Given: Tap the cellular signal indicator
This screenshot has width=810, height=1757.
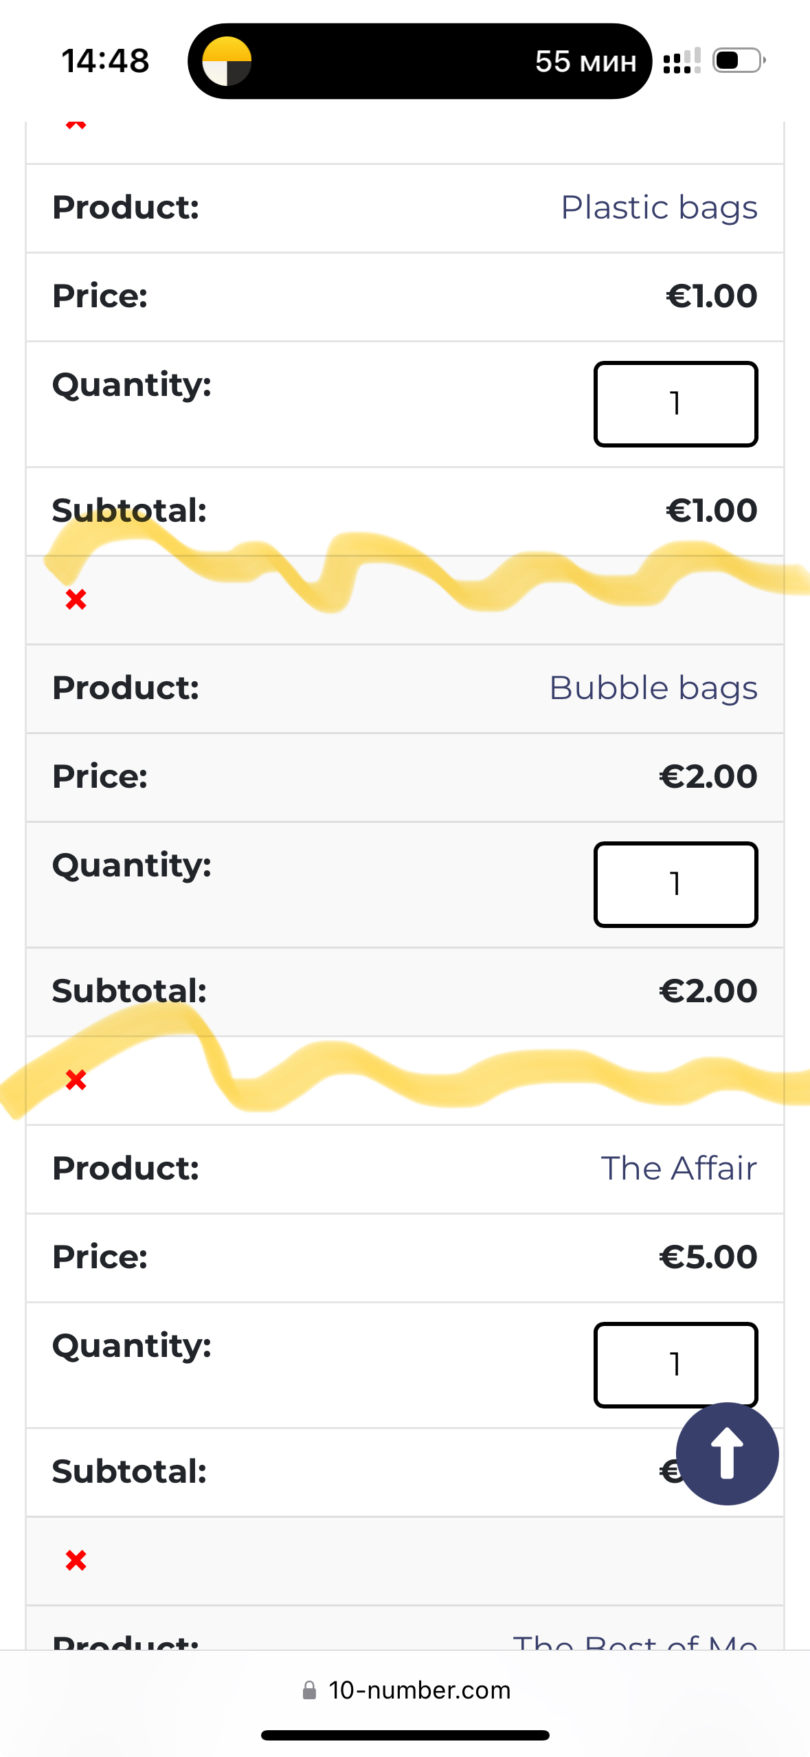Looking at the screenshot, I should 682,60.
